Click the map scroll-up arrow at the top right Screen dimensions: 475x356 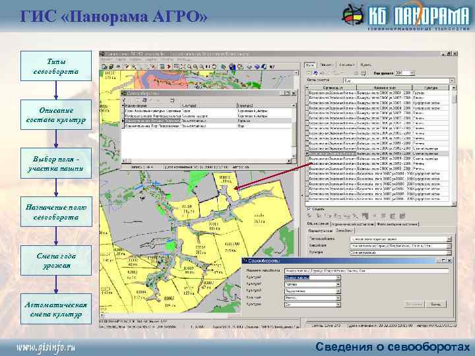coord(296,73)
